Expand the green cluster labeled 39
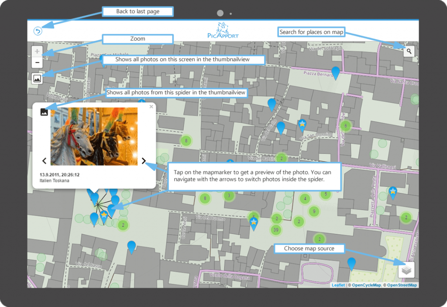Viewport: 447px width, 307px height. 275,230
